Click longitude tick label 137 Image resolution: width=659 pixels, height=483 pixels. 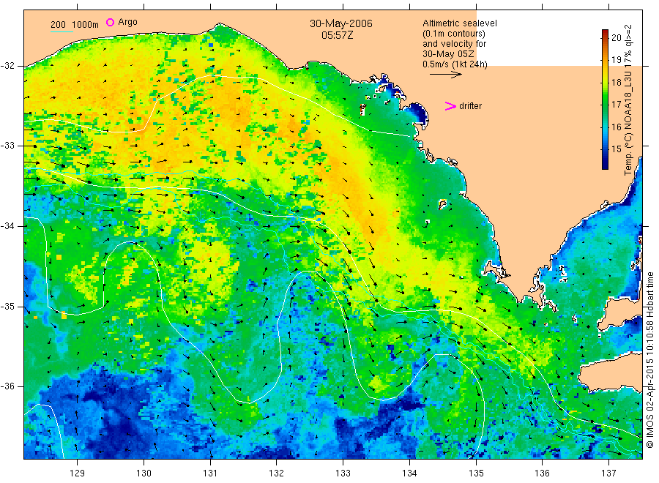click(x=608, y=473)
